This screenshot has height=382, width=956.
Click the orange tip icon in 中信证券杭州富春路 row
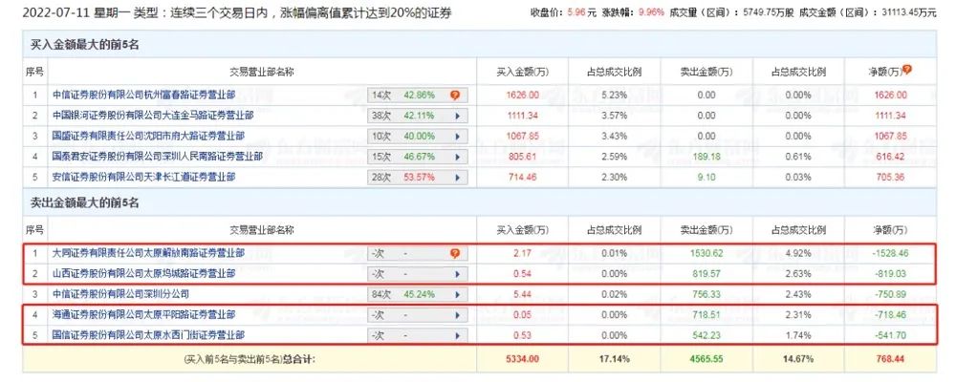click(455, 95)
